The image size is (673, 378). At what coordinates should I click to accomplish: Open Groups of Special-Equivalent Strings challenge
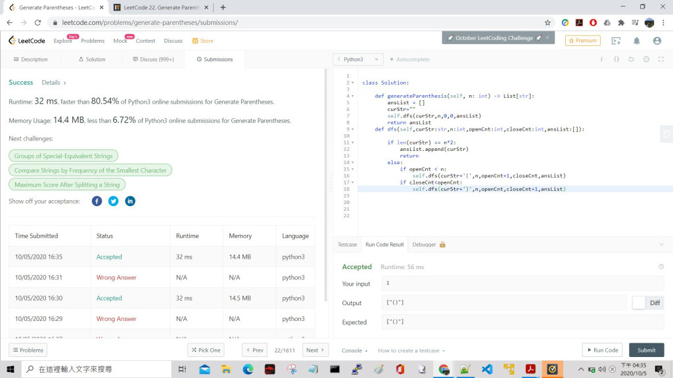click(64, 156)
